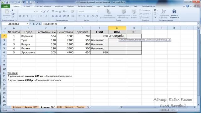Open the Разработчик ribbon tab
The width and height of the screenshot is (201, 113).
109,6
